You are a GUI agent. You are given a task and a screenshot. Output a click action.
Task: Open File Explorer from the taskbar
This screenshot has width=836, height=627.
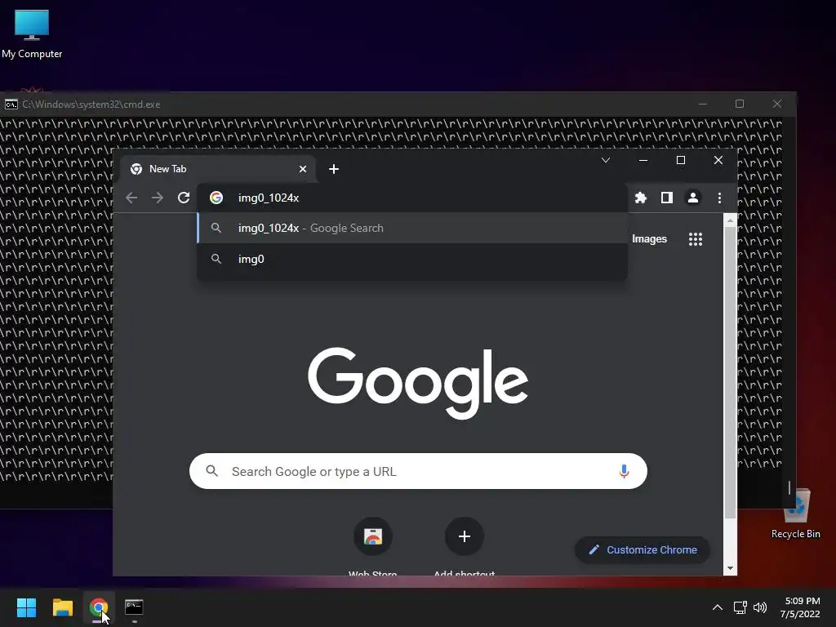pos(62,607)
